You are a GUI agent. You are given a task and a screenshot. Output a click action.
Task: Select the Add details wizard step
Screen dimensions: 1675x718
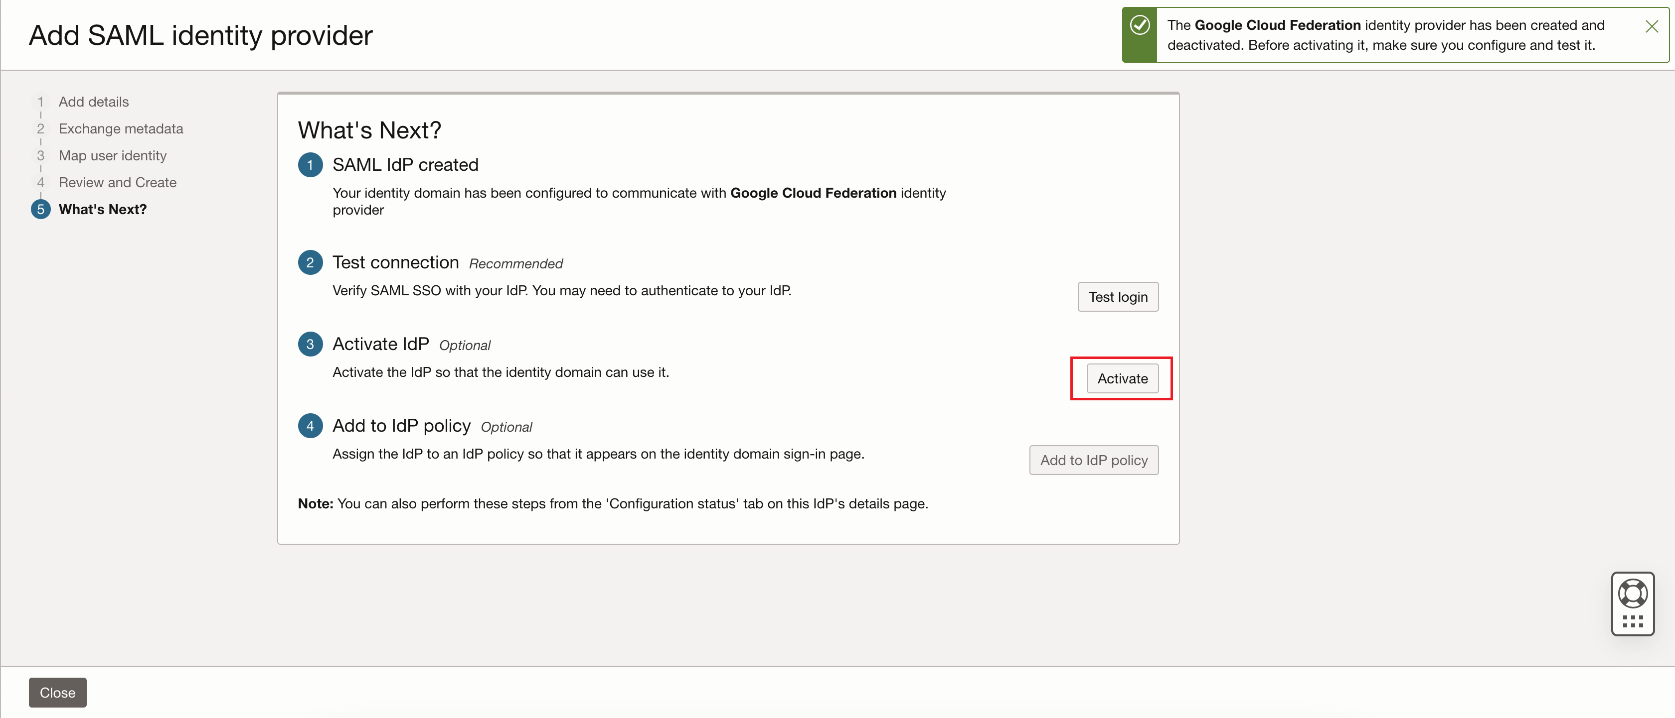(x=94, y=101)
